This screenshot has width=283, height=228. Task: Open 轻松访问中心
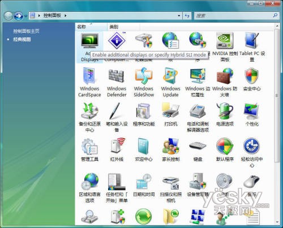coord(252,153)
